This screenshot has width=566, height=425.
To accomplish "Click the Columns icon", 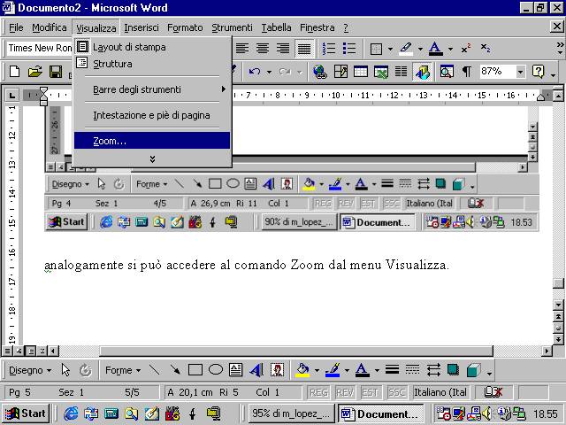I will pos(401,72).
